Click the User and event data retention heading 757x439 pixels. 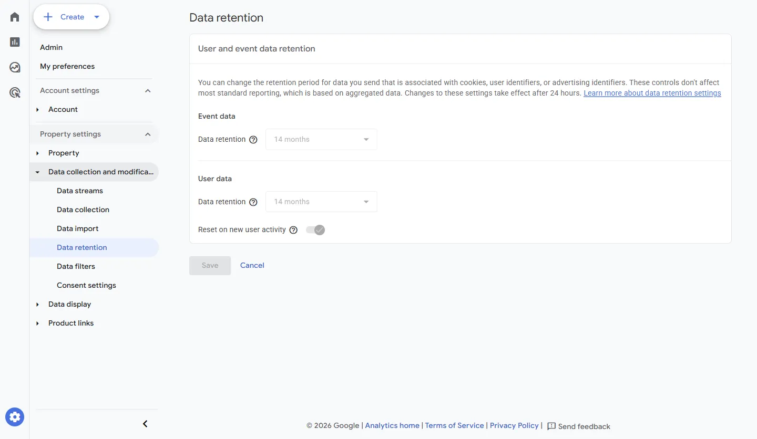pos(257,49)
